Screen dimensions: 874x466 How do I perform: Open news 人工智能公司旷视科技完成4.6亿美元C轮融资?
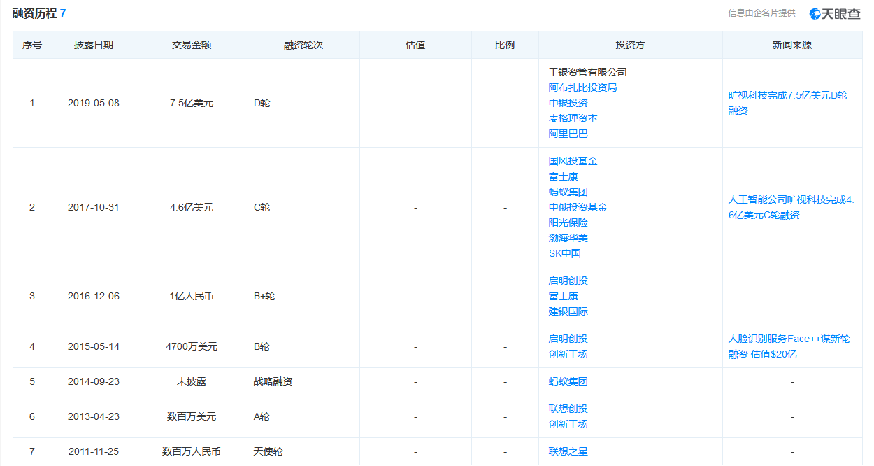tap(791, 207)
